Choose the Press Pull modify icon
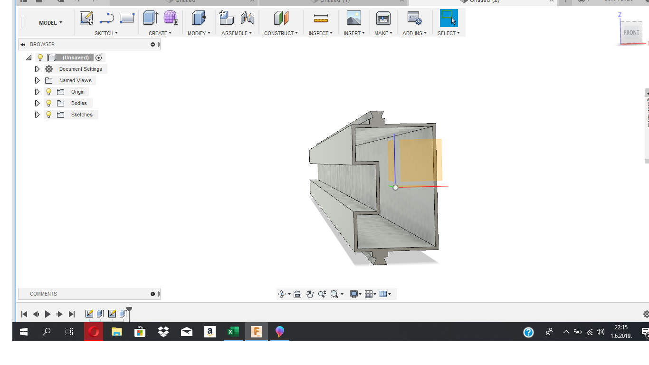The width and height of the screenshot is (649, 365). coord(199,19)
